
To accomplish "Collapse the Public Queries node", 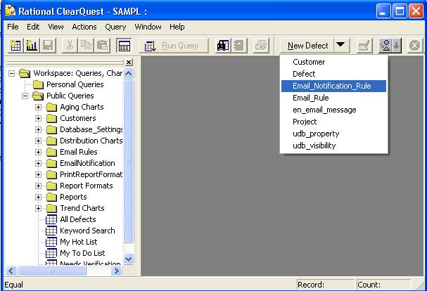I will [25, 96].
